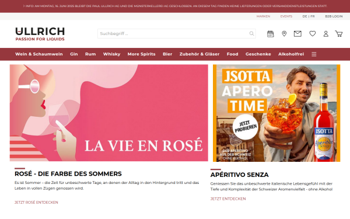Open Zubehör & Gläser category
This screenshot has width=350, height=219.
199,54
